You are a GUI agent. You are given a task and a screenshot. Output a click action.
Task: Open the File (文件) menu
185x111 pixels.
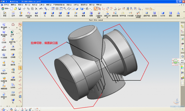click(x=6, y=5)
